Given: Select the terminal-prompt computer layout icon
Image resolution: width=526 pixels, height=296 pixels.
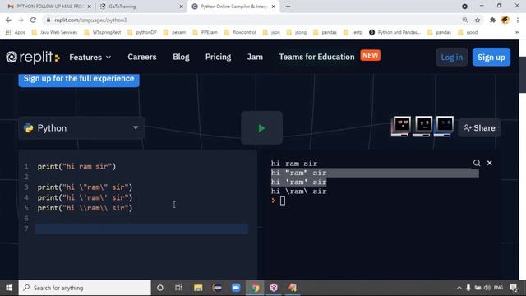Looking at the screenshot, I should [x=444, y=127].
